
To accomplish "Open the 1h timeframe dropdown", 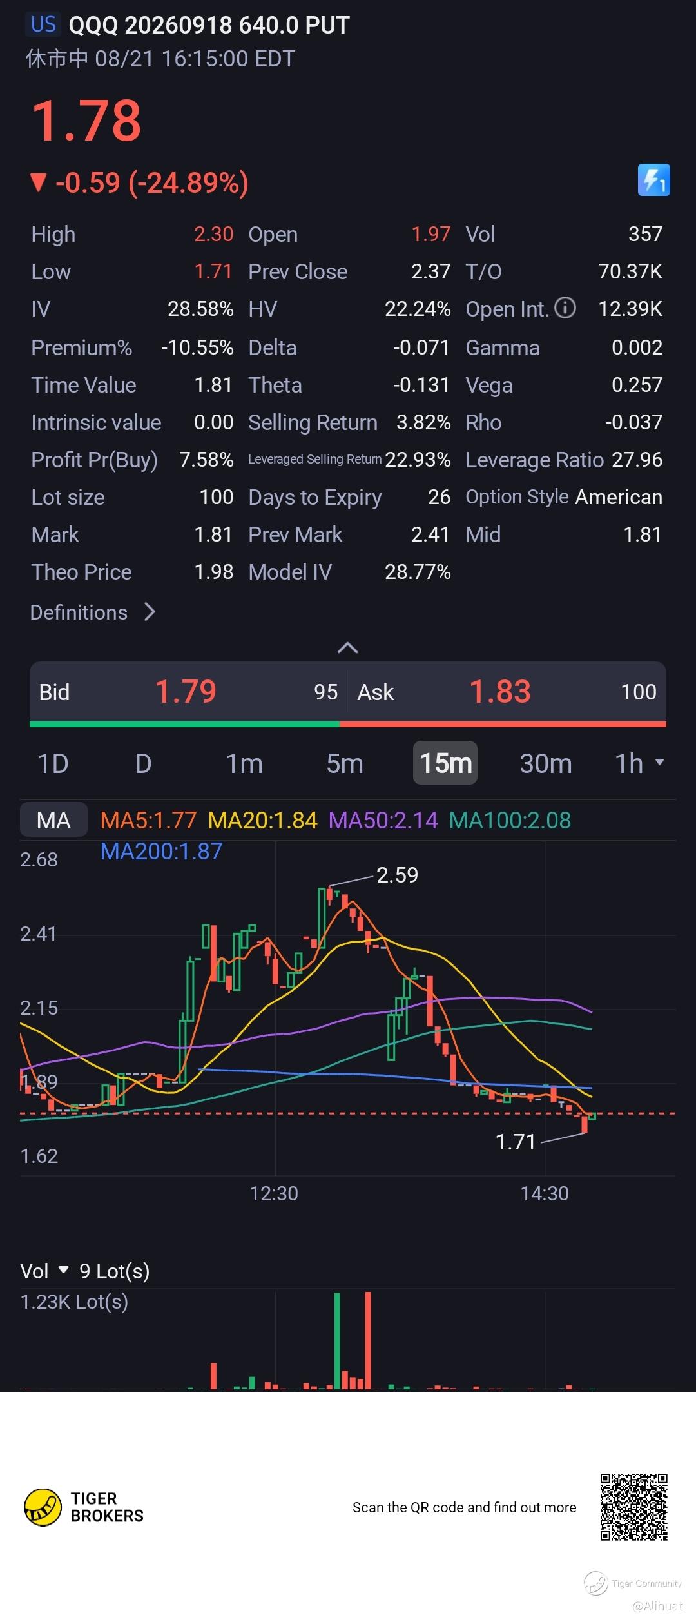I will click(x=639, y=763).
